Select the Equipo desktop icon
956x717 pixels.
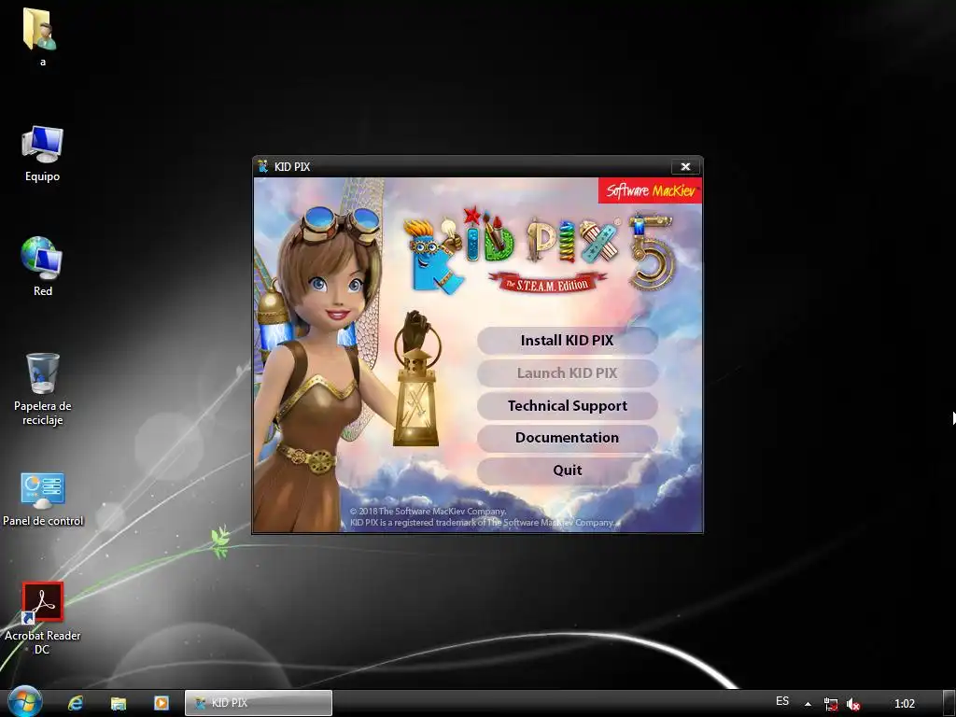point(42,154)
